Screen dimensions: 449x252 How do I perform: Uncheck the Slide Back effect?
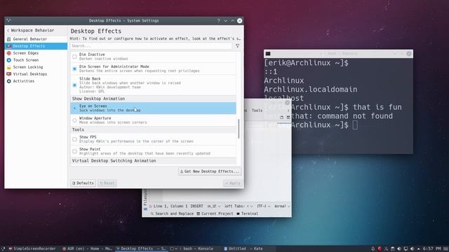point(74,85)
